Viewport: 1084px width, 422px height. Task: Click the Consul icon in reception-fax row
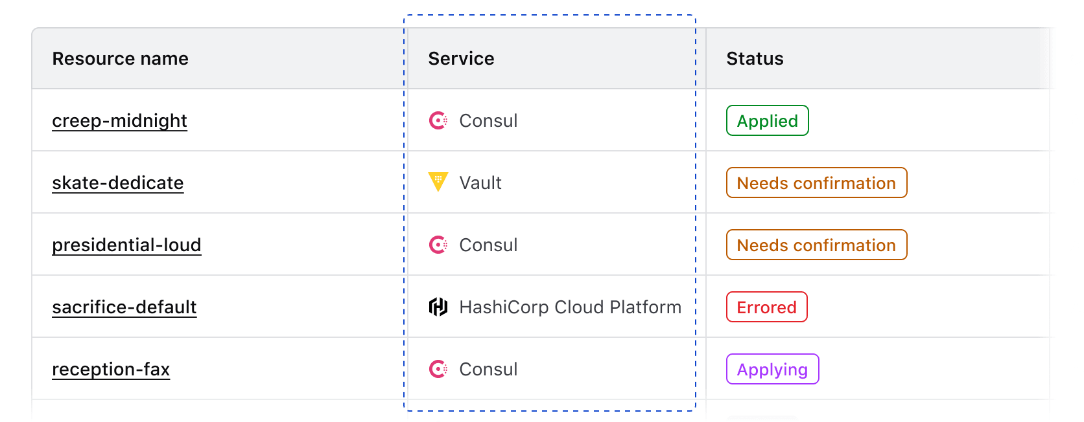(x=438, y=369)
